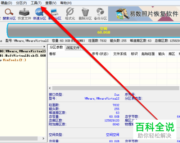Click the 空间类型 value 空闲空间
Viewport: 180px width, 143px height.
pos(113,135)
